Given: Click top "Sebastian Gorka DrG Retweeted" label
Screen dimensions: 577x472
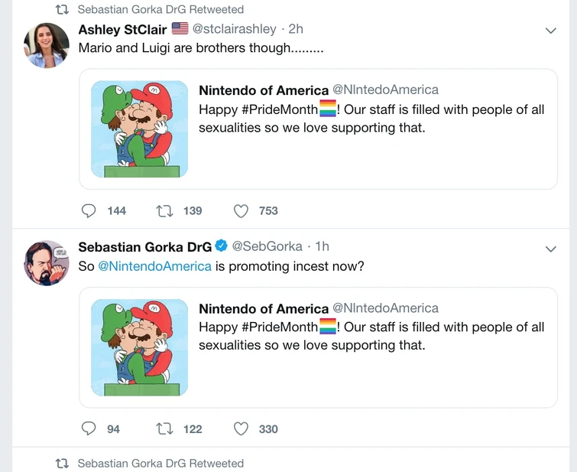Looking at the screenshot, I should tap(160, 10).
